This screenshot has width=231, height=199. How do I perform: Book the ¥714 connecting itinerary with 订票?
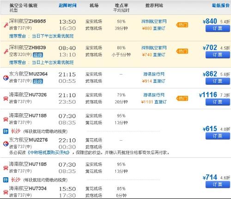[x=218, y=185]
